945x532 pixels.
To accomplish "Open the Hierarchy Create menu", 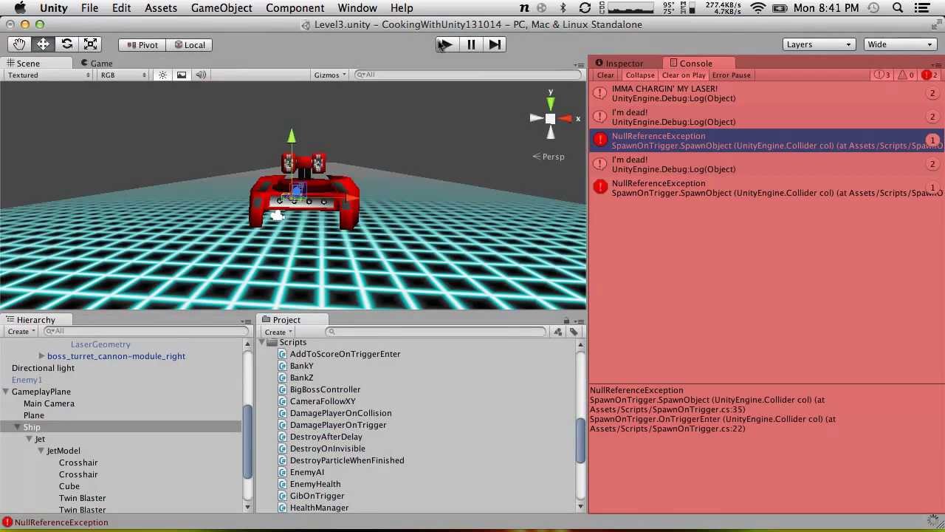I will click(21, 332).
